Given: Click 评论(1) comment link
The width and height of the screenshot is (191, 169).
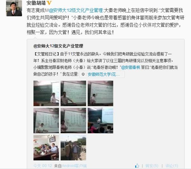Looking at the screenshot, I should pos(172,166).
